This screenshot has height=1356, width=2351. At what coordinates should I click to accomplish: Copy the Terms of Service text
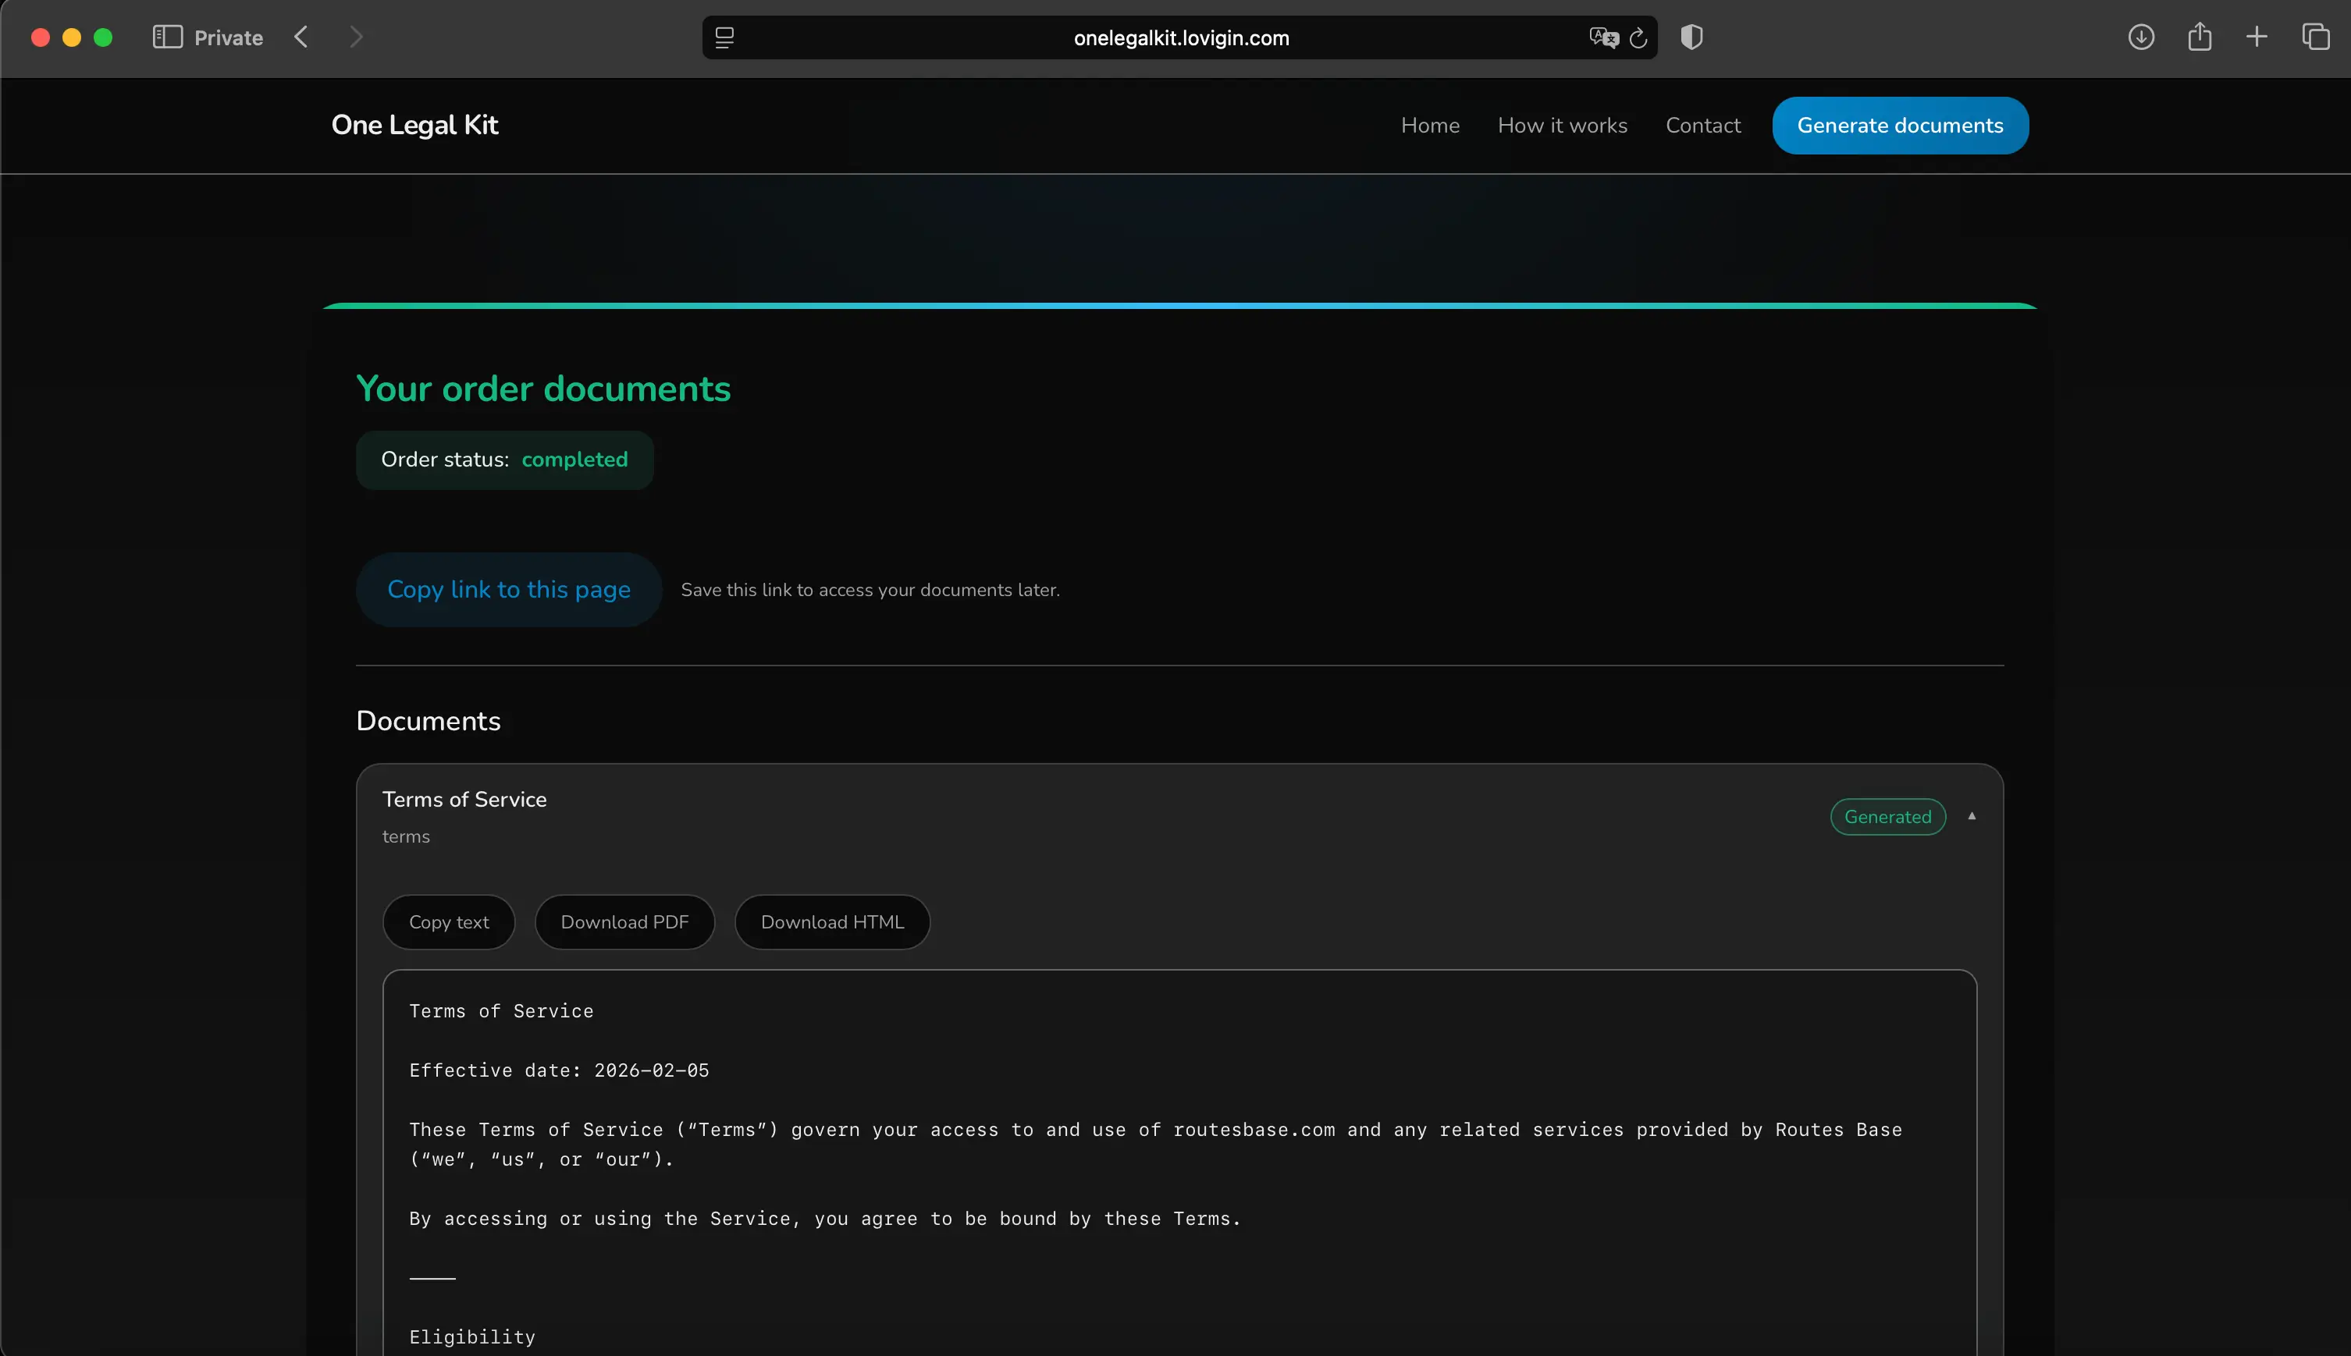(x=448, y=921)
